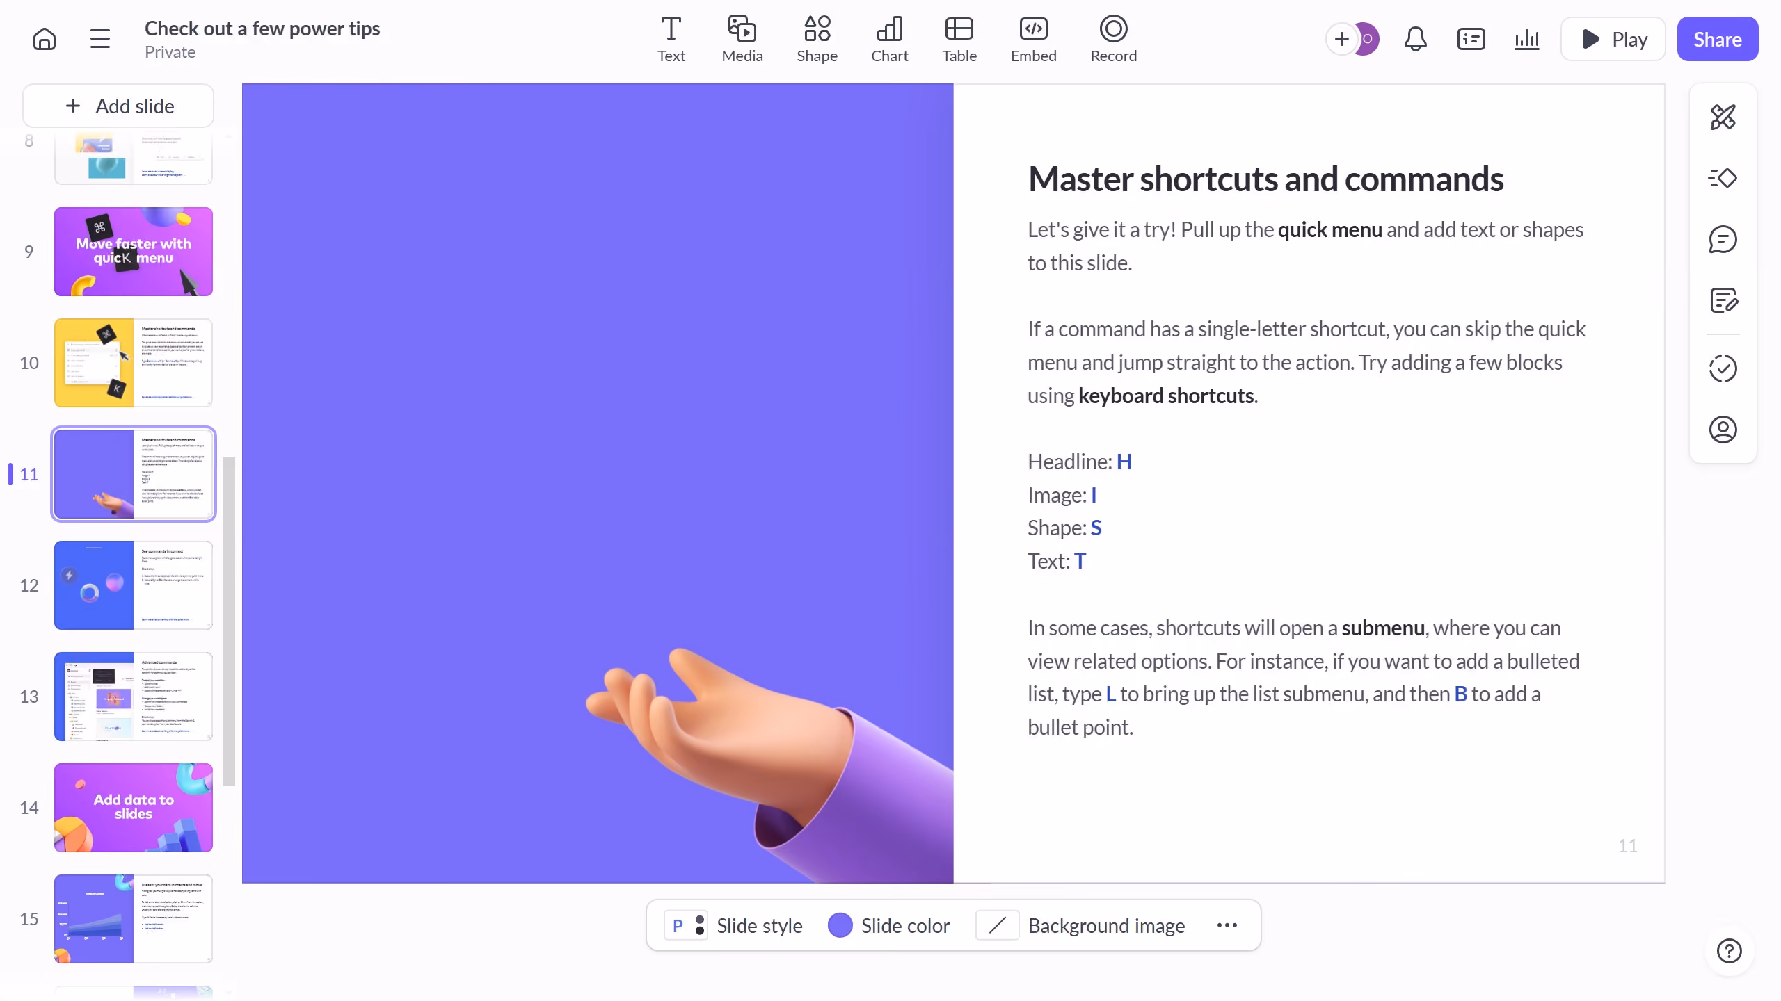Click the 'Private' visibility label
This screenshot has height=1001, width=1781.
pyautogui.click(x=170, y=52)
